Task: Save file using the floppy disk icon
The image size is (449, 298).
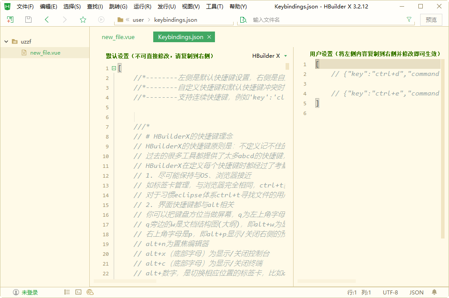Action: pyautogui.click(x=28, y=20)
